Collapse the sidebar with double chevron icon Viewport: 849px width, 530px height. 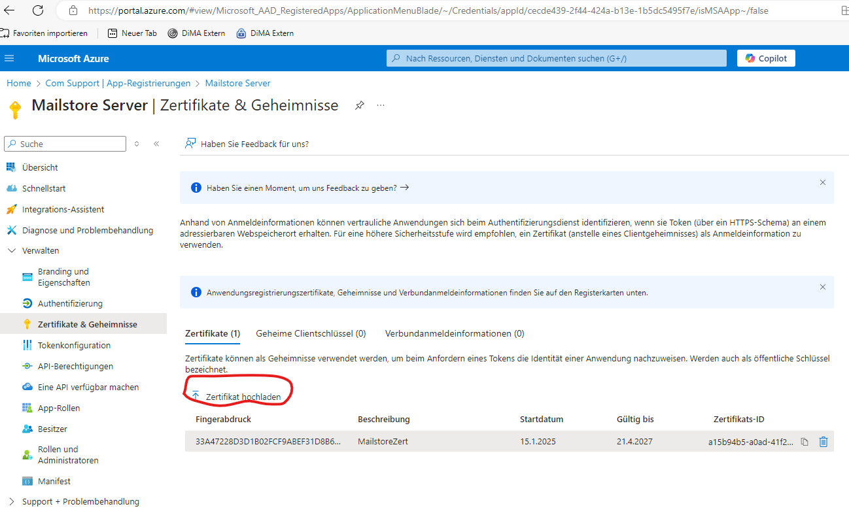(156, 144)
